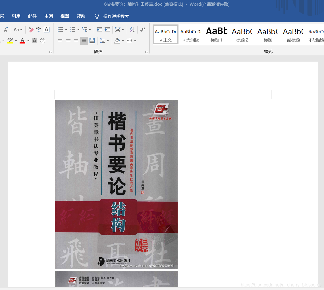Click the borders icon

click(129, 40)
